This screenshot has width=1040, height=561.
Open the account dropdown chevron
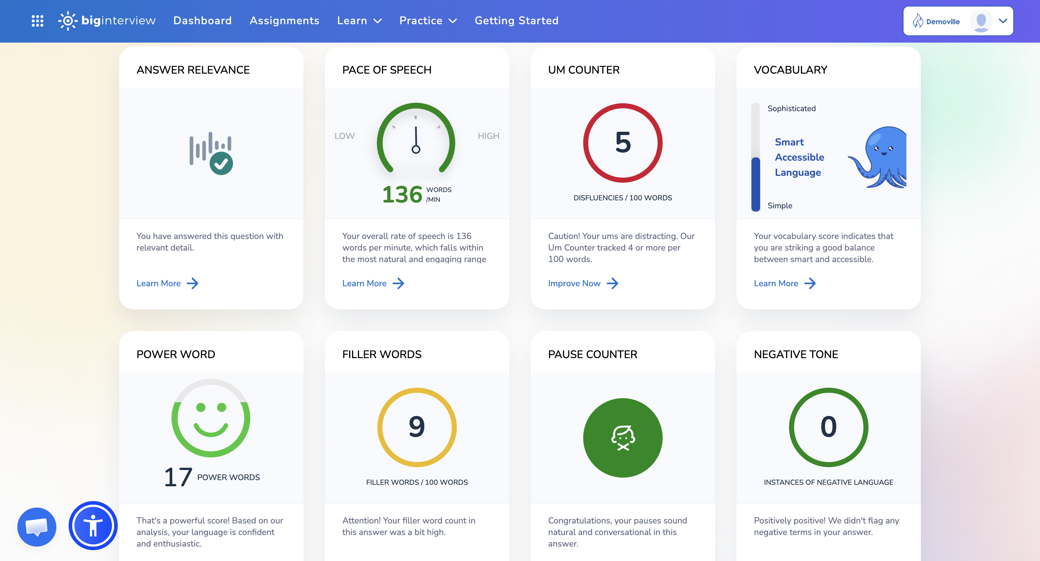pos(1003,21)
